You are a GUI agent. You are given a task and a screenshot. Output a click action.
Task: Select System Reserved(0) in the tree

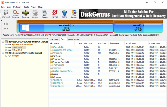coord(22,44)
